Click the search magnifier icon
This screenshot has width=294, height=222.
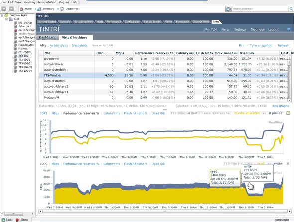coord(291,9)
